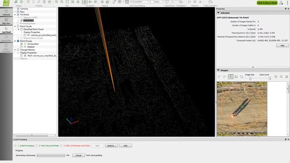Toggle the Initial Processing step checkbox

[x=15, y=146]
